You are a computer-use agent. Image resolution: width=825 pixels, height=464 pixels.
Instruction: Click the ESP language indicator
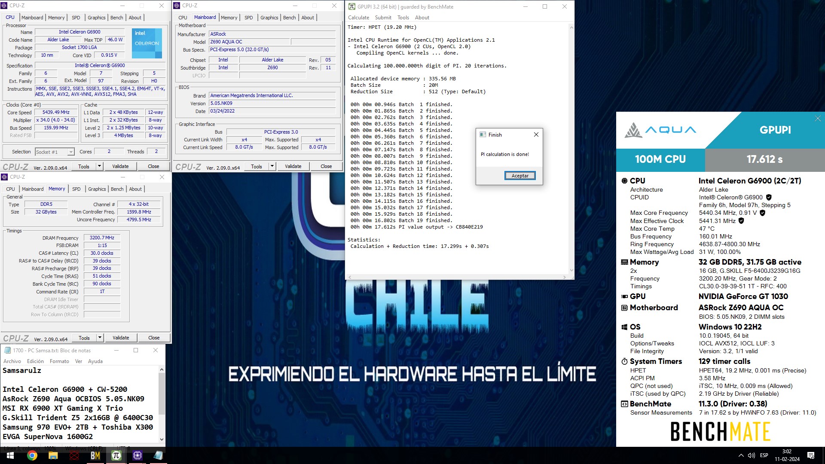pyautogui.click(x=764, y=455)
